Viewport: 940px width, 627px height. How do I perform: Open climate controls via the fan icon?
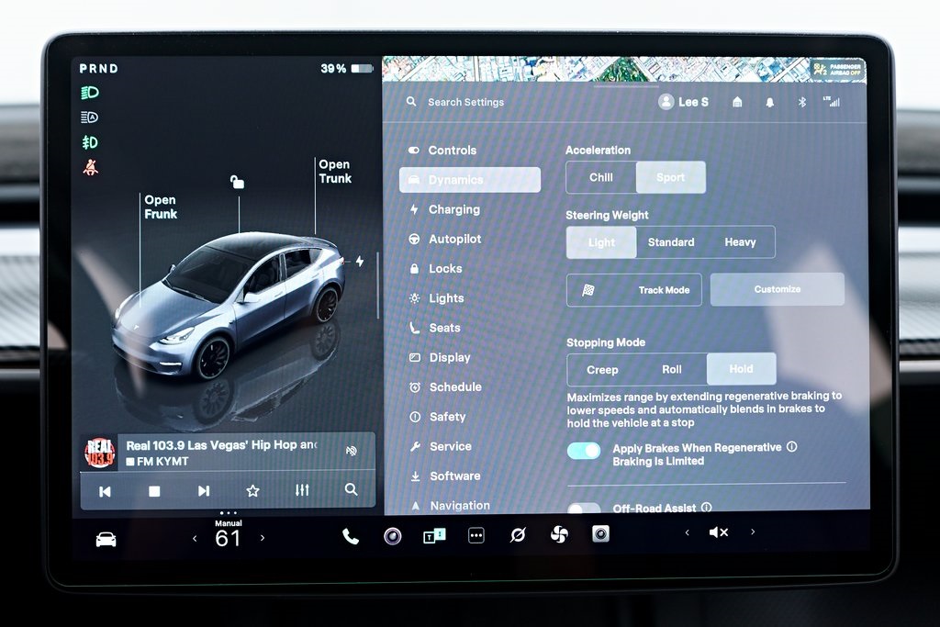pos(559,534)
